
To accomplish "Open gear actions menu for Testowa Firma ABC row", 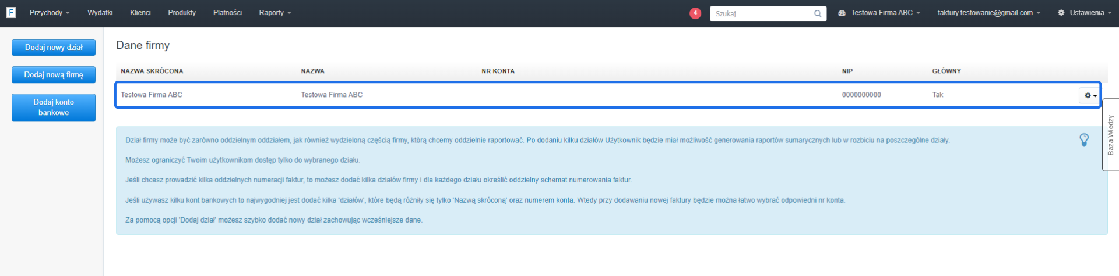I will pos(1090,95).
